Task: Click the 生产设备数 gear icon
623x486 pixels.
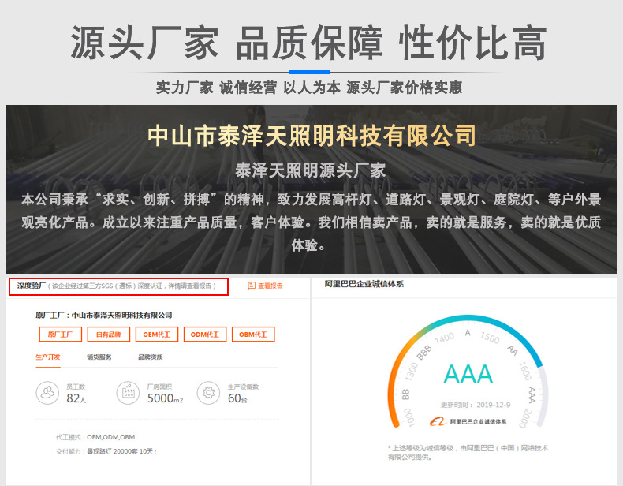Action: tap(209, 393)
